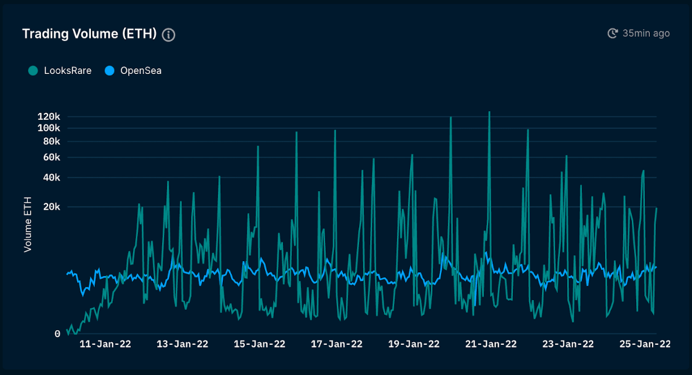692x375 pixels.
Task: Toggle the LooksRare series via its legend label
Action: (67, 71)
